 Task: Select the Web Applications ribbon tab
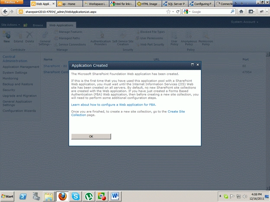pyautogui.click(x=61, y=25)
